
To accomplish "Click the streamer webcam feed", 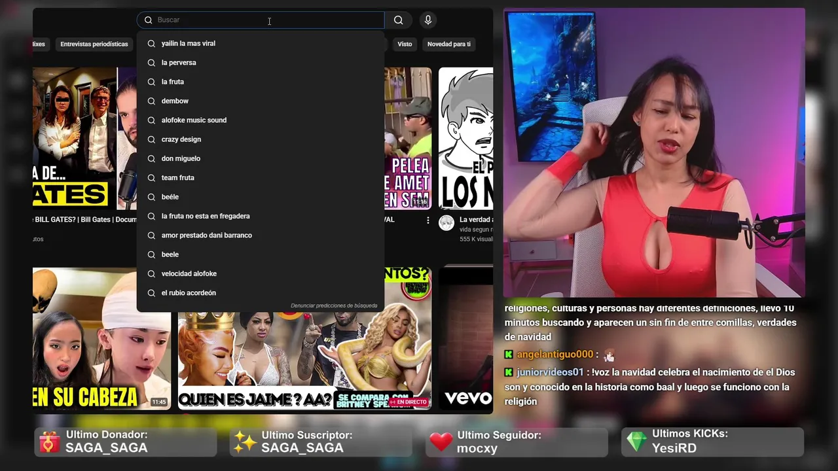I will [x=654, y=153].
